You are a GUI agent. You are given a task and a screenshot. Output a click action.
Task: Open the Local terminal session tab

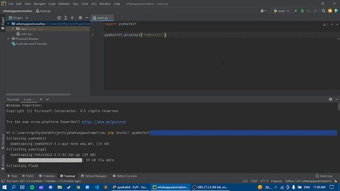coord(27,99)
